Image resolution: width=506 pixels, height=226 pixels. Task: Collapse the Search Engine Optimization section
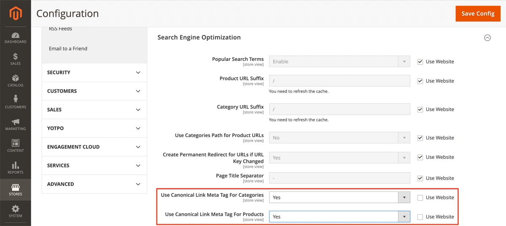[x=487, y=38]
